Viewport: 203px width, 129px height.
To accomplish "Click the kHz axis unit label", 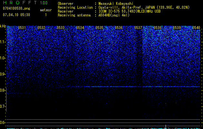I will click(3, 26).
